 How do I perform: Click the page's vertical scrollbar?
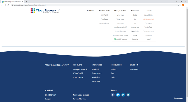tap(187, 54)
